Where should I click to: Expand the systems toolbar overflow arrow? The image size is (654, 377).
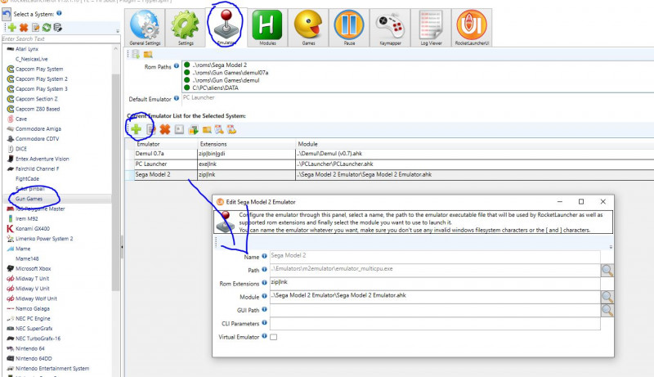pyautogui.click(x=118, y=31)
